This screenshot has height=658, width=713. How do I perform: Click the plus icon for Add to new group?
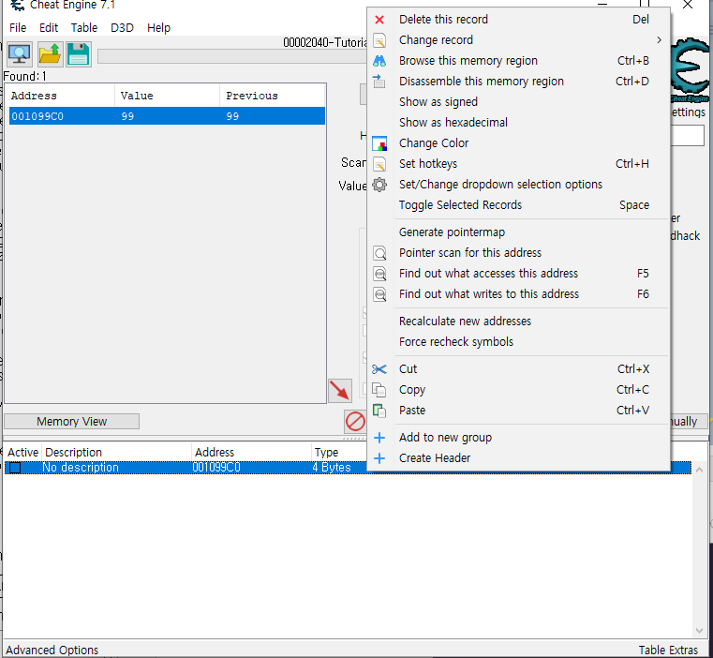tap(379, 438)
